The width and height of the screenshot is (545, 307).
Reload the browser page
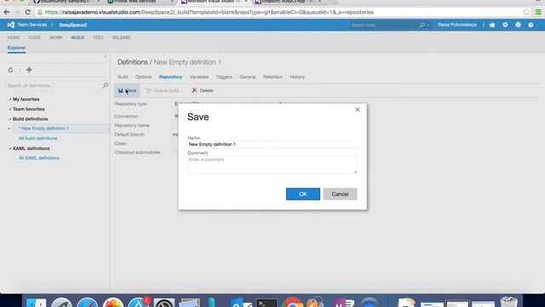[28, 12]
